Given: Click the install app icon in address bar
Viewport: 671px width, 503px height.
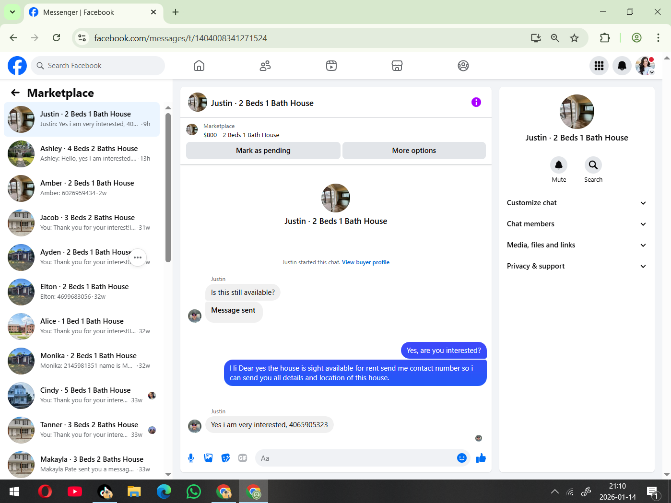Looking at the screenshot, I should (536, 38).
